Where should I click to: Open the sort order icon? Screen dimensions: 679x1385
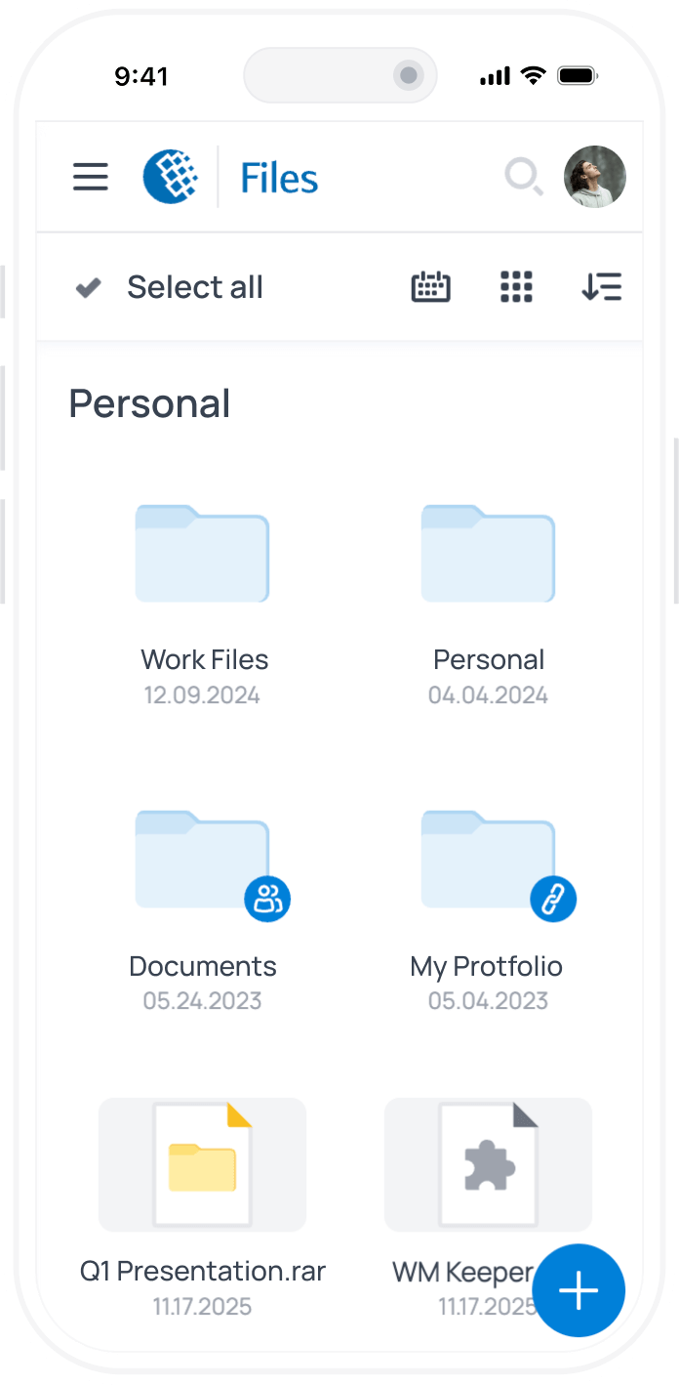[601, 287]
